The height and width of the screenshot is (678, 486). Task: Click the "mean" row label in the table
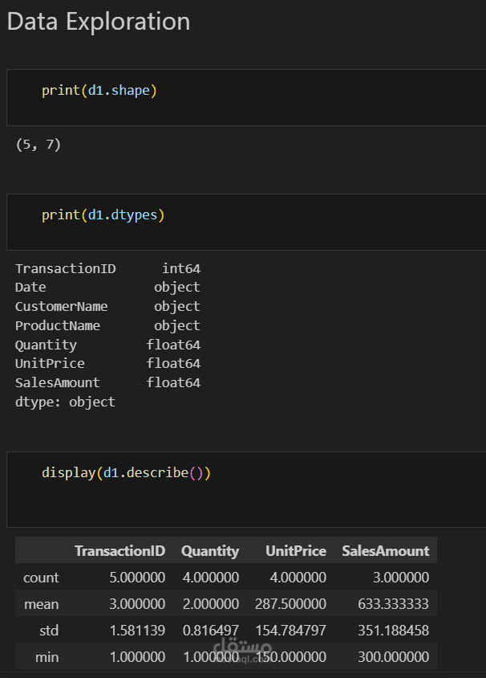point(42,604)
